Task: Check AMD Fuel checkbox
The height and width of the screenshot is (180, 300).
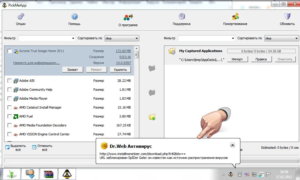Action: click(x=10, y=116)
